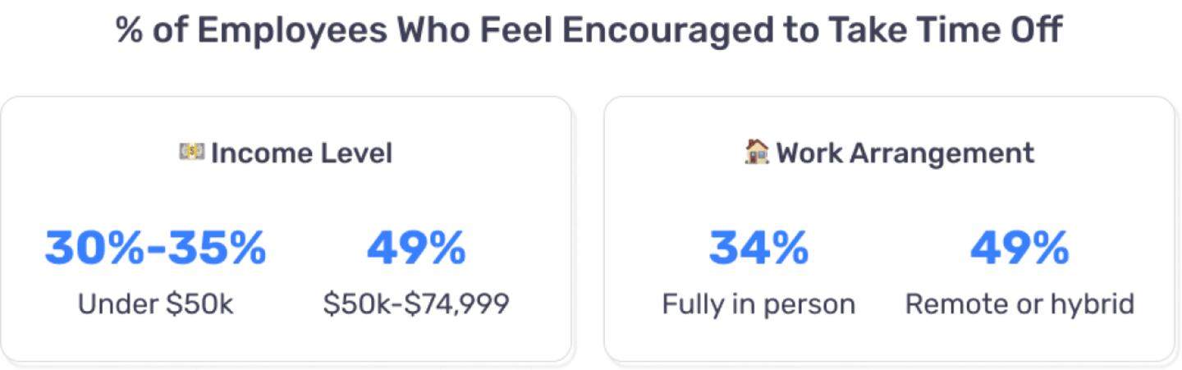Click the 49% figure above $50k-$74,999
Viewport: 1182px width, 370px height.
click(416, 248)
